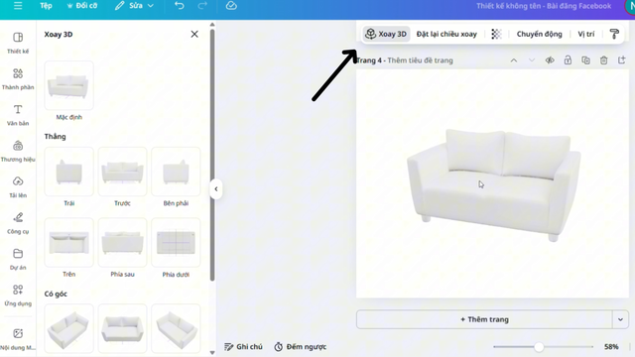Click the 58% zoom percentage
635x357 pixels.
point(611,347)
